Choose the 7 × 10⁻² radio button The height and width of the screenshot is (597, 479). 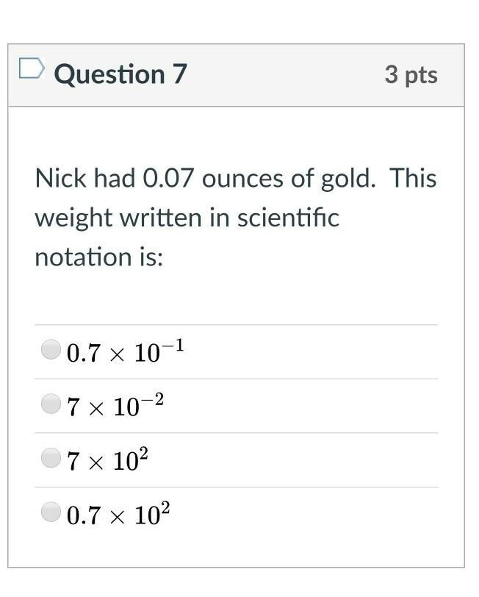click(x=51, y=404)
